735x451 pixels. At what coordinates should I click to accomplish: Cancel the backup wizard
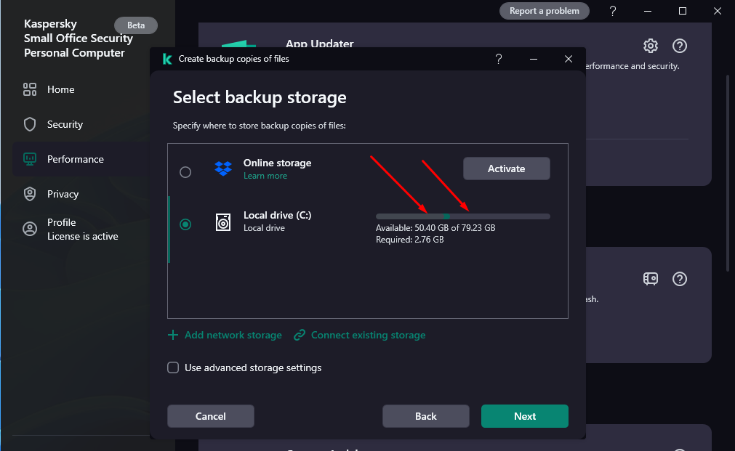[x=211, y=416]
